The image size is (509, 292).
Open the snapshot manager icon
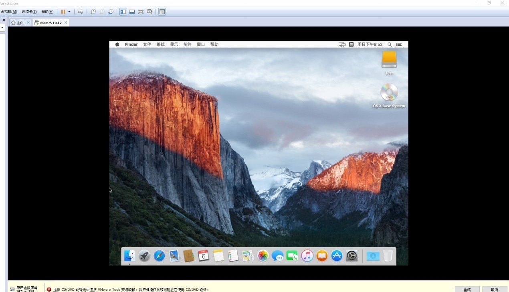[111, 12]
